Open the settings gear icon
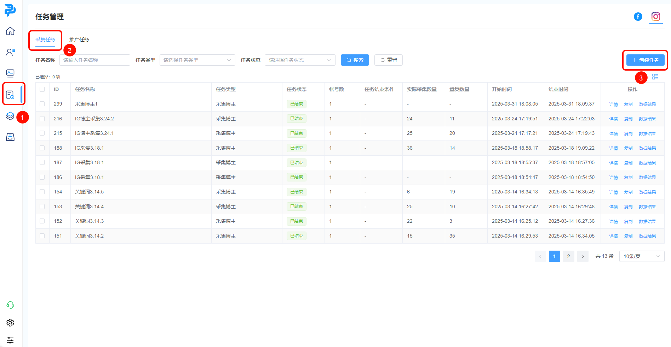 coord(10,323)
